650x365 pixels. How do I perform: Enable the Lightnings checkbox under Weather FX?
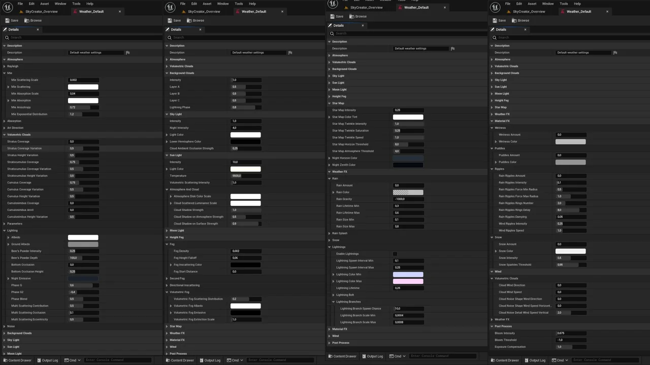[395, 253]
